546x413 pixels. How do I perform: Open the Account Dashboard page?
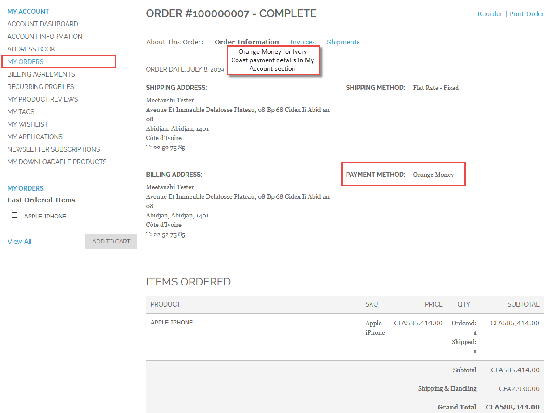[42, 24]
